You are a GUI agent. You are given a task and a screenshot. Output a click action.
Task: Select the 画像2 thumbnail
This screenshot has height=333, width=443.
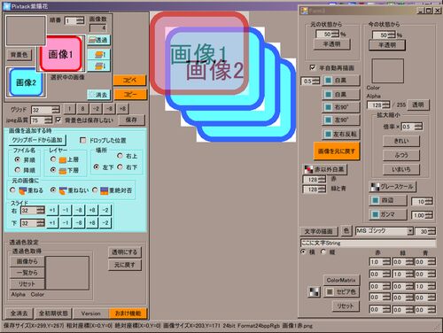tap(26, 82)
